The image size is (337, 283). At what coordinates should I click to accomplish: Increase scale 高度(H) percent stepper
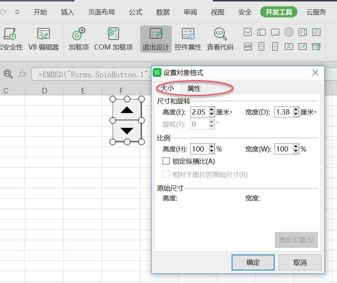point(212,146)
